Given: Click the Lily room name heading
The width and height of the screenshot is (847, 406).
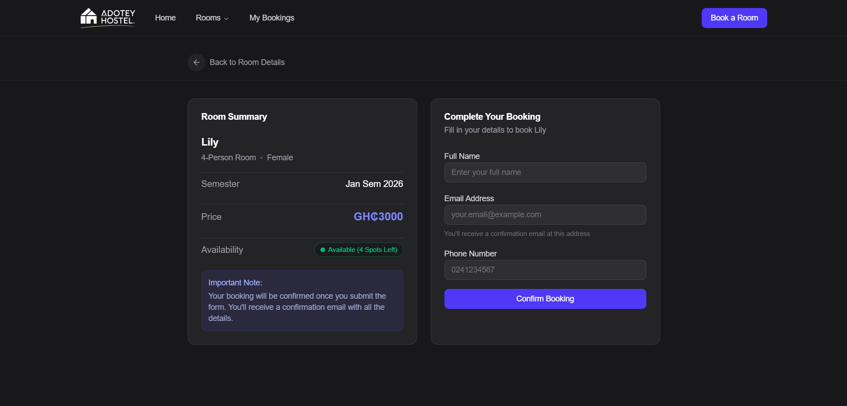Looking at the screenshot, I should 210,142.
